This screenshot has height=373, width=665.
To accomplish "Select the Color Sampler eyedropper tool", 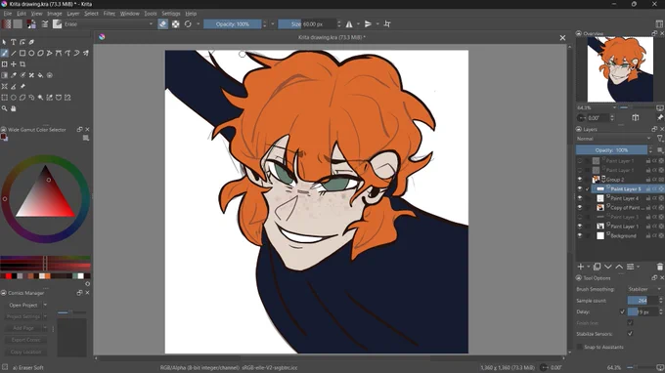I will click(x=13, y=75).
